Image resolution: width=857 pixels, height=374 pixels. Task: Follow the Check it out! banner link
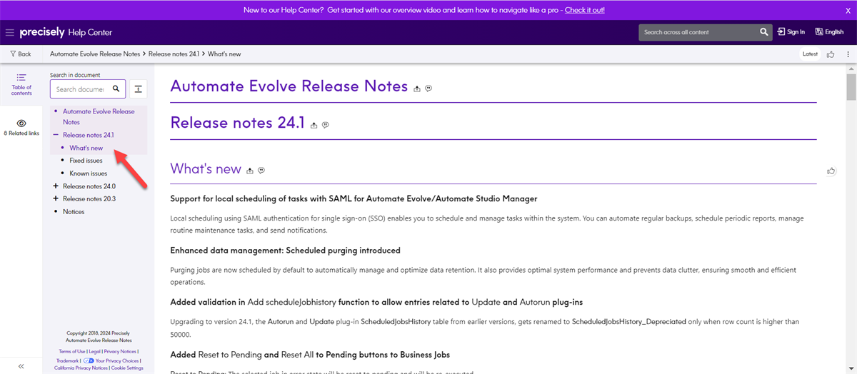point(584,10)
